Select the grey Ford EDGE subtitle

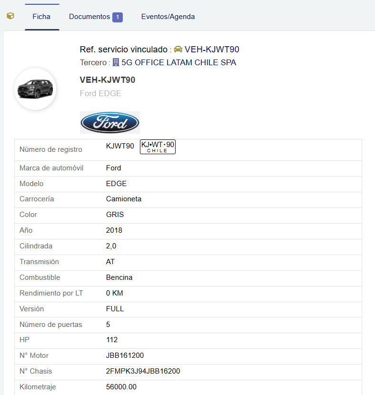100,93
